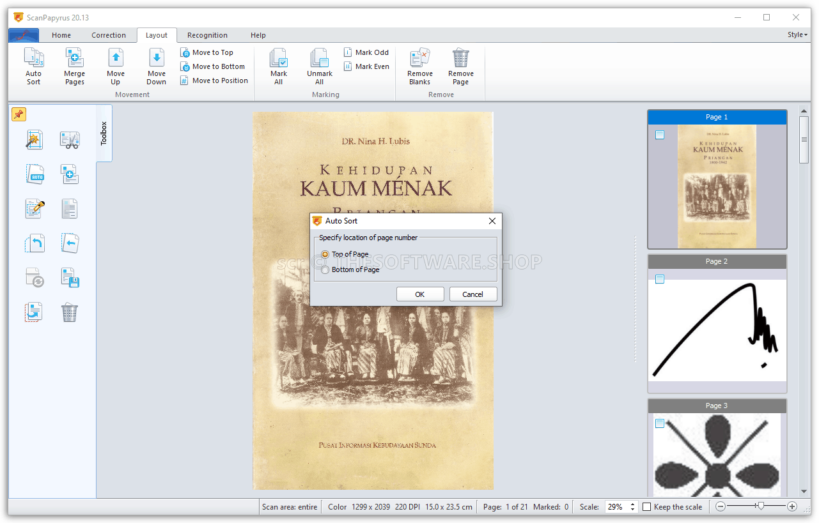The height and width of the screenshot is (523, 819).
Task: Select the Top of Page option
Action: click(325, 255)
